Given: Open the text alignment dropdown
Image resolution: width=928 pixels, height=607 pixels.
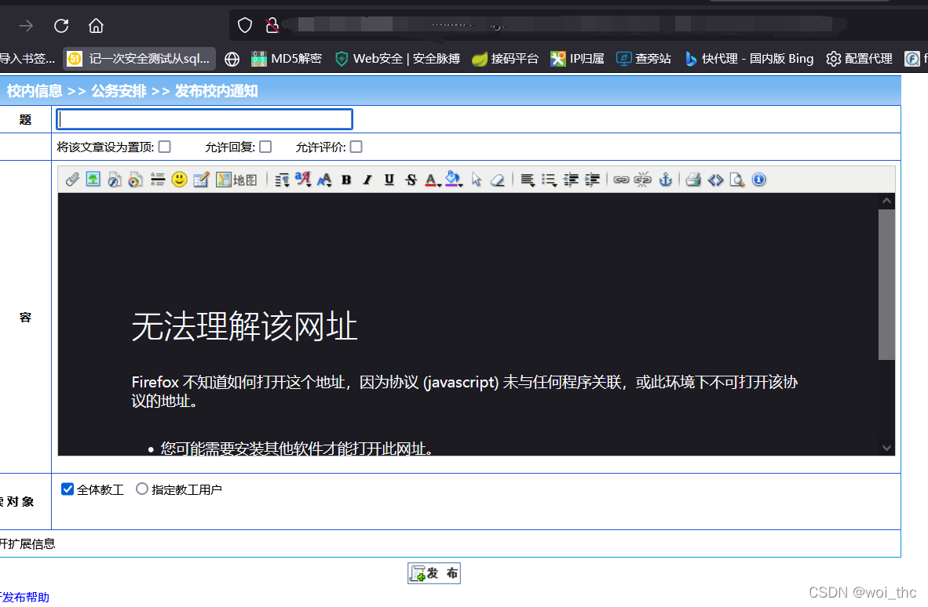Looking at the screenshot, I should coord(528,180).
